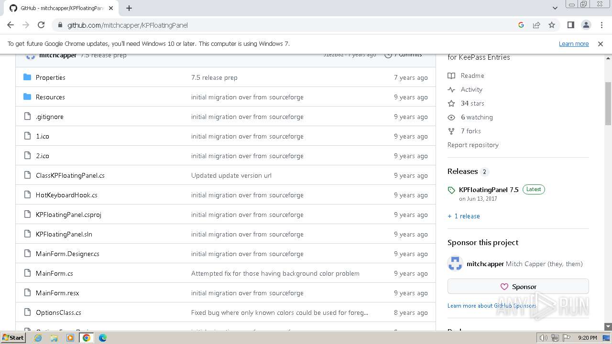Open 'Updated update version url' commit
Screen dimensions: 612x344
tap(231, 175)
